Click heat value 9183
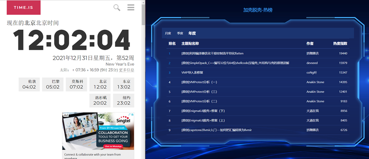 344,101
